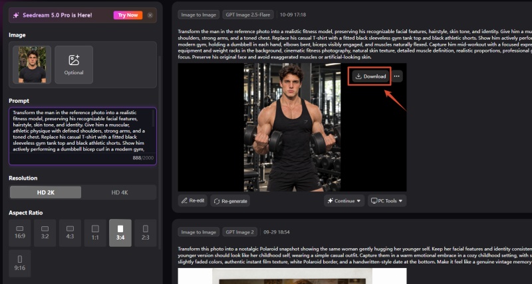This screenshot has width=532, height=284.
Task: Click Re-edit under the gym image
Action: point(193,201)
